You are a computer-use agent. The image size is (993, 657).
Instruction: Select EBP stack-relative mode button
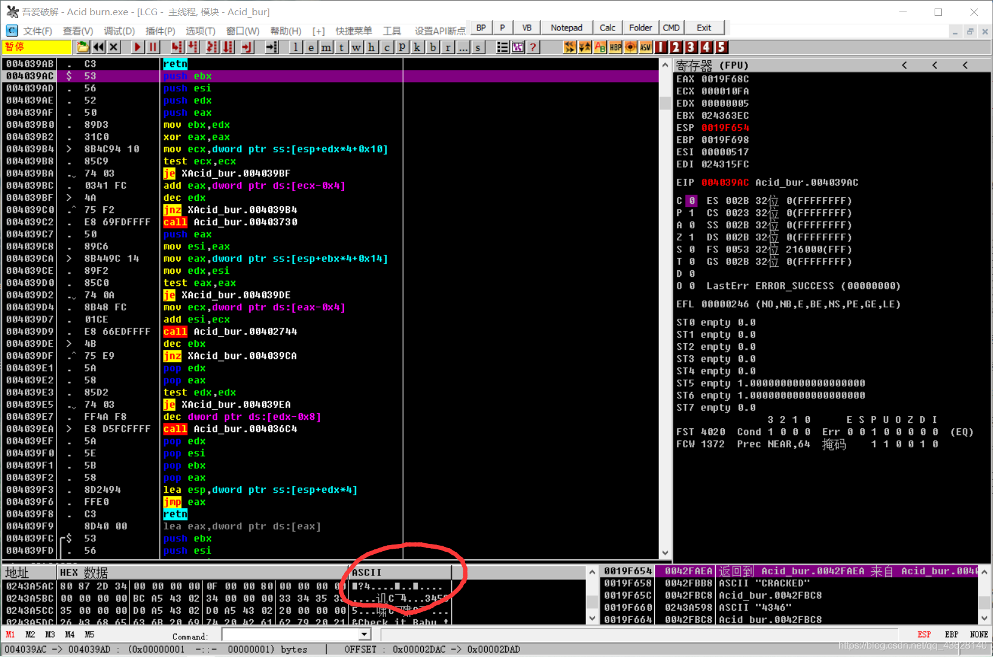(x=951, y=634)
